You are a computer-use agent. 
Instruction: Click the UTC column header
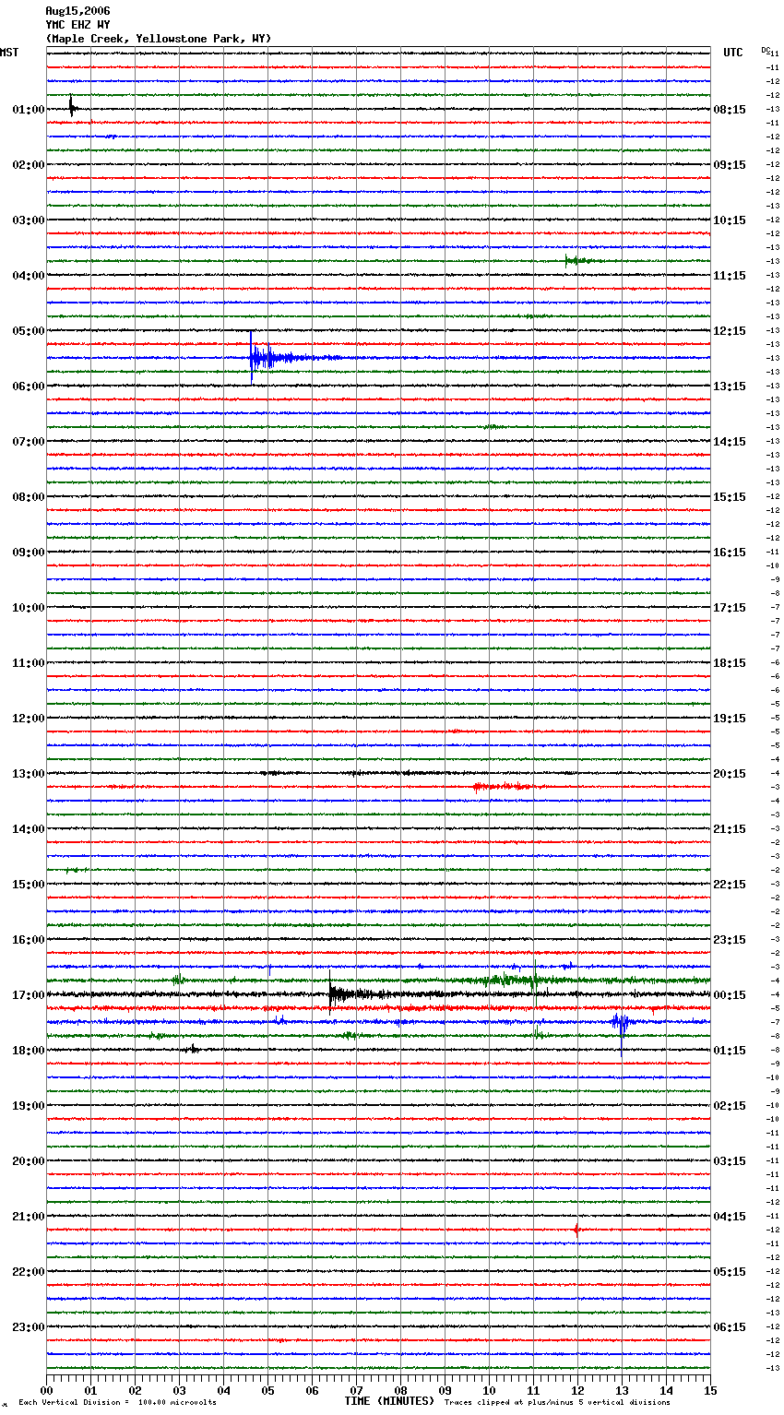coord(733,53)
